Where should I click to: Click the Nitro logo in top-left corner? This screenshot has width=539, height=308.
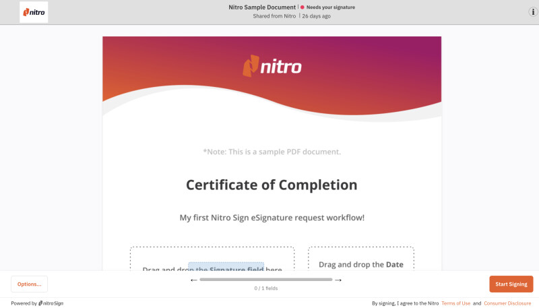pyautogui.click(x=34, y=12)
